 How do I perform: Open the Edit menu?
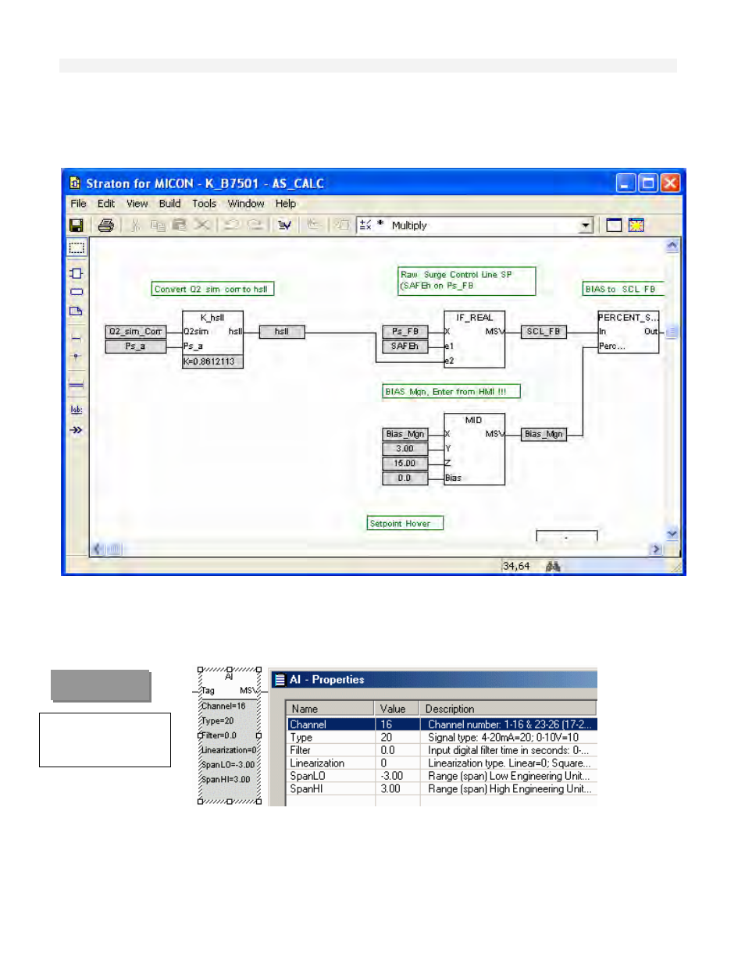(106, 204)
